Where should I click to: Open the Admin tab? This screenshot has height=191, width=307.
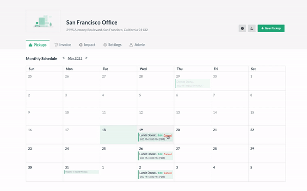pos(137,45)
